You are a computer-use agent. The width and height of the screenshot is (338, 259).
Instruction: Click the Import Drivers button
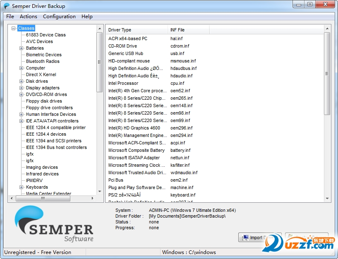260,237
